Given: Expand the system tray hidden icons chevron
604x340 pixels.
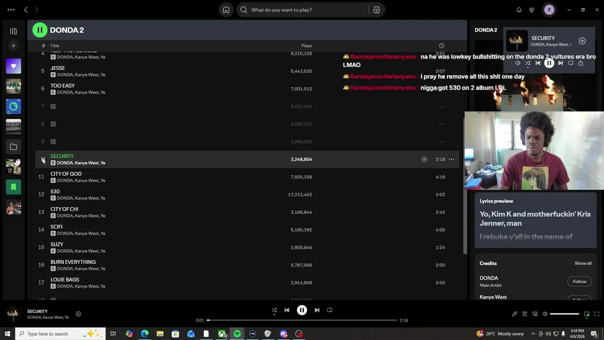Looking at the screenshot, I should pos(533,334).
